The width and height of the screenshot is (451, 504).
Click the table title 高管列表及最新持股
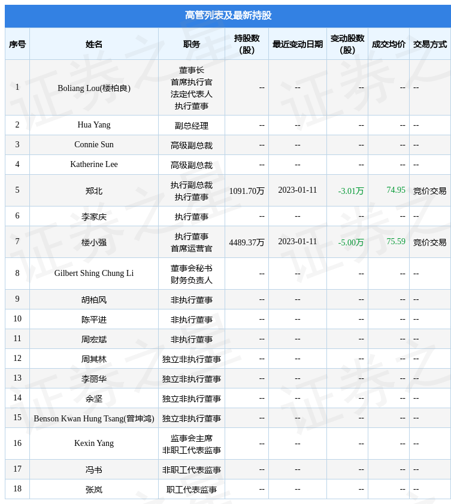coord(228,16)
